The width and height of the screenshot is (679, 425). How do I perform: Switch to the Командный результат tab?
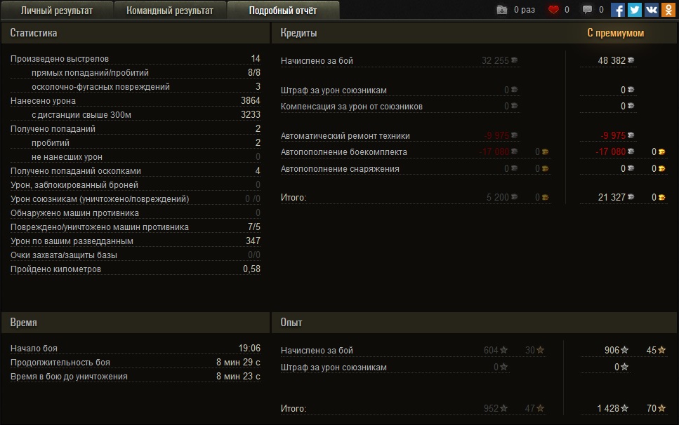click(x=170, y=10)
